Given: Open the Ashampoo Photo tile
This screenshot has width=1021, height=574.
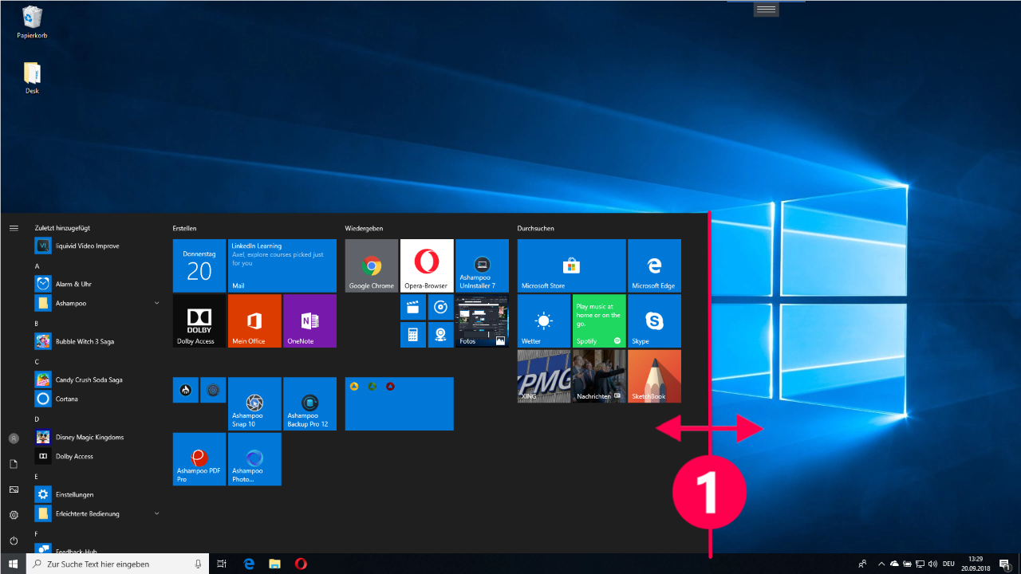Looking at the screenshot, I should 254,459.
